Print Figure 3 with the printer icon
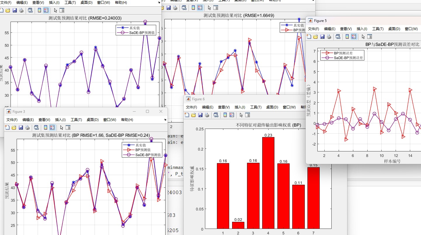Screen dimensions: 421x235 click(27, 127)
